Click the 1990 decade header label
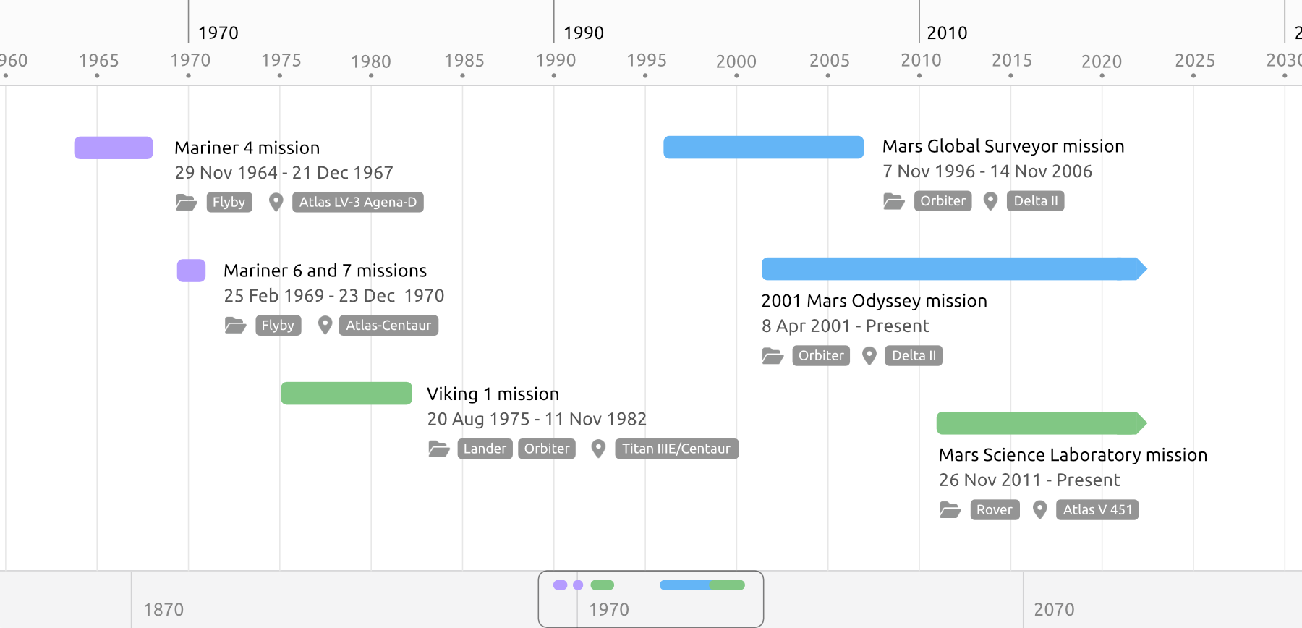The width and height of the screenshot is (1302, 628). pos(582,33)
